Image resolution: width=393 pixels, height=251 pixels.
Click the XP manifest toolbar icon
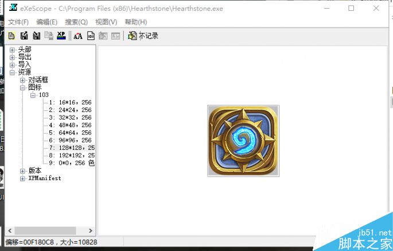61,35
